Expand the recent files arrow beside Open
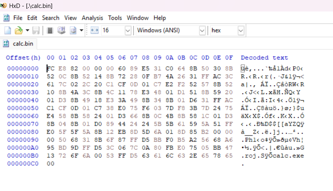333x191 pixels. (x=27, y=31)
